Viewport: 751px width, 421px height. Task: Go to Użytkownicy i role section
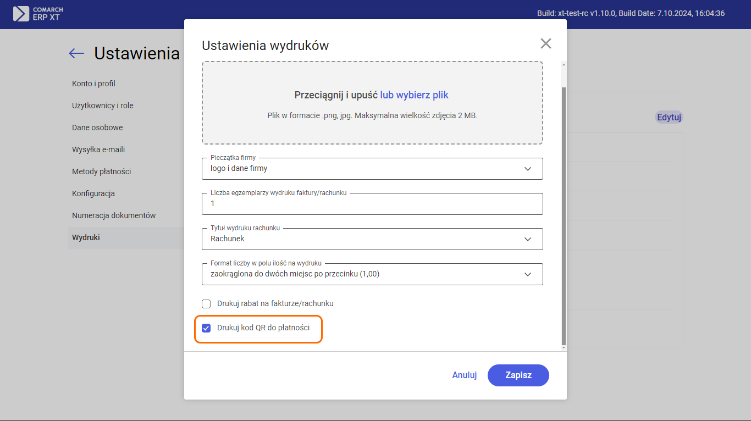[103, 106]
